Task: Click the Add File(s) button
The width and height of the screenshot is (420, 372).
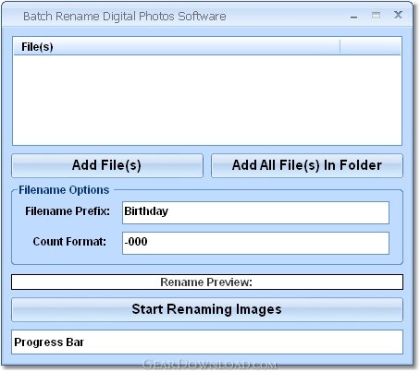Action: pyautogui.click(x=107, y=165)
